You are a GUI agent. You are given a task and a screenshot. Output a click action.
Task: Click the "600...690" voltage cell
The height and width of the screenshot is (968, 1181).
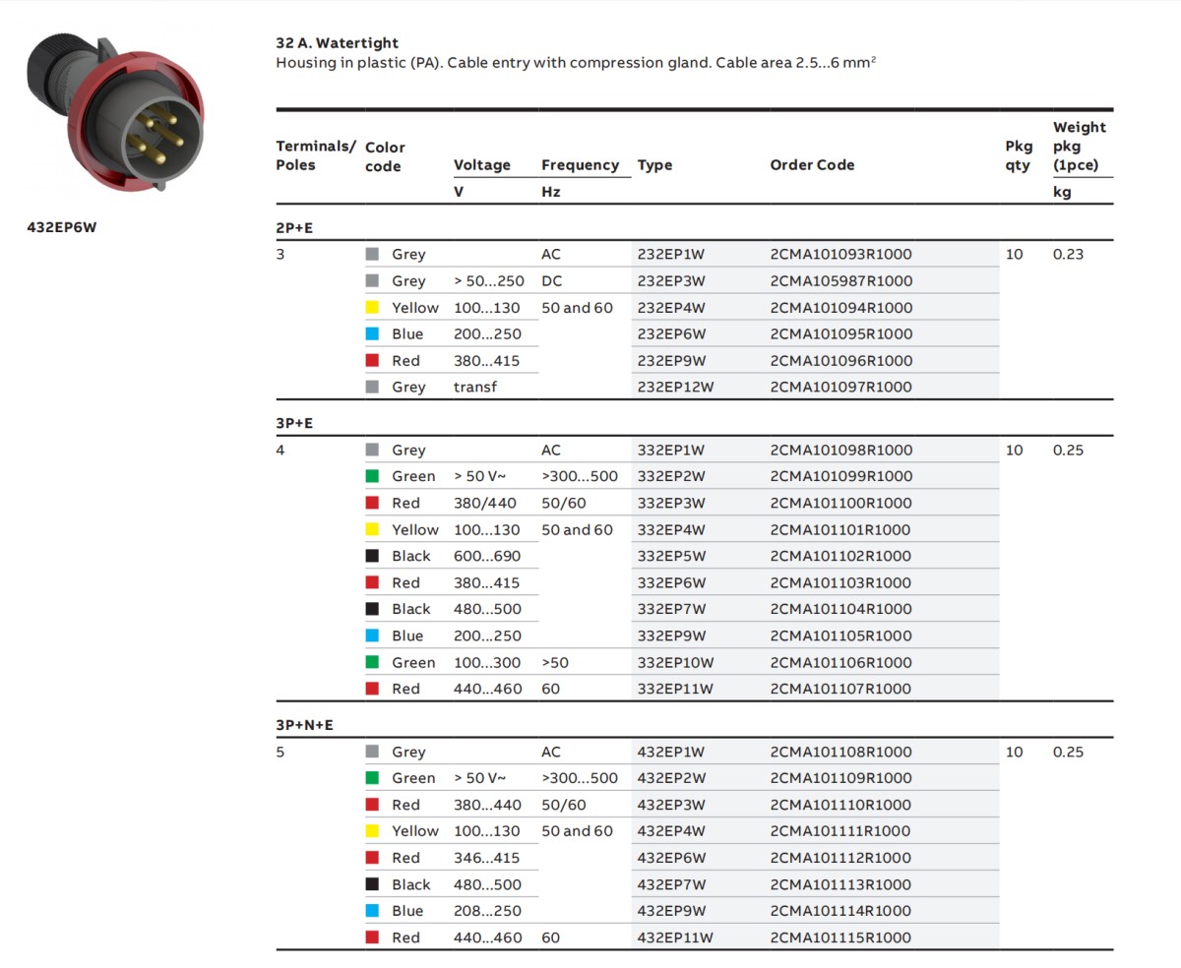[x=487, y=556]
